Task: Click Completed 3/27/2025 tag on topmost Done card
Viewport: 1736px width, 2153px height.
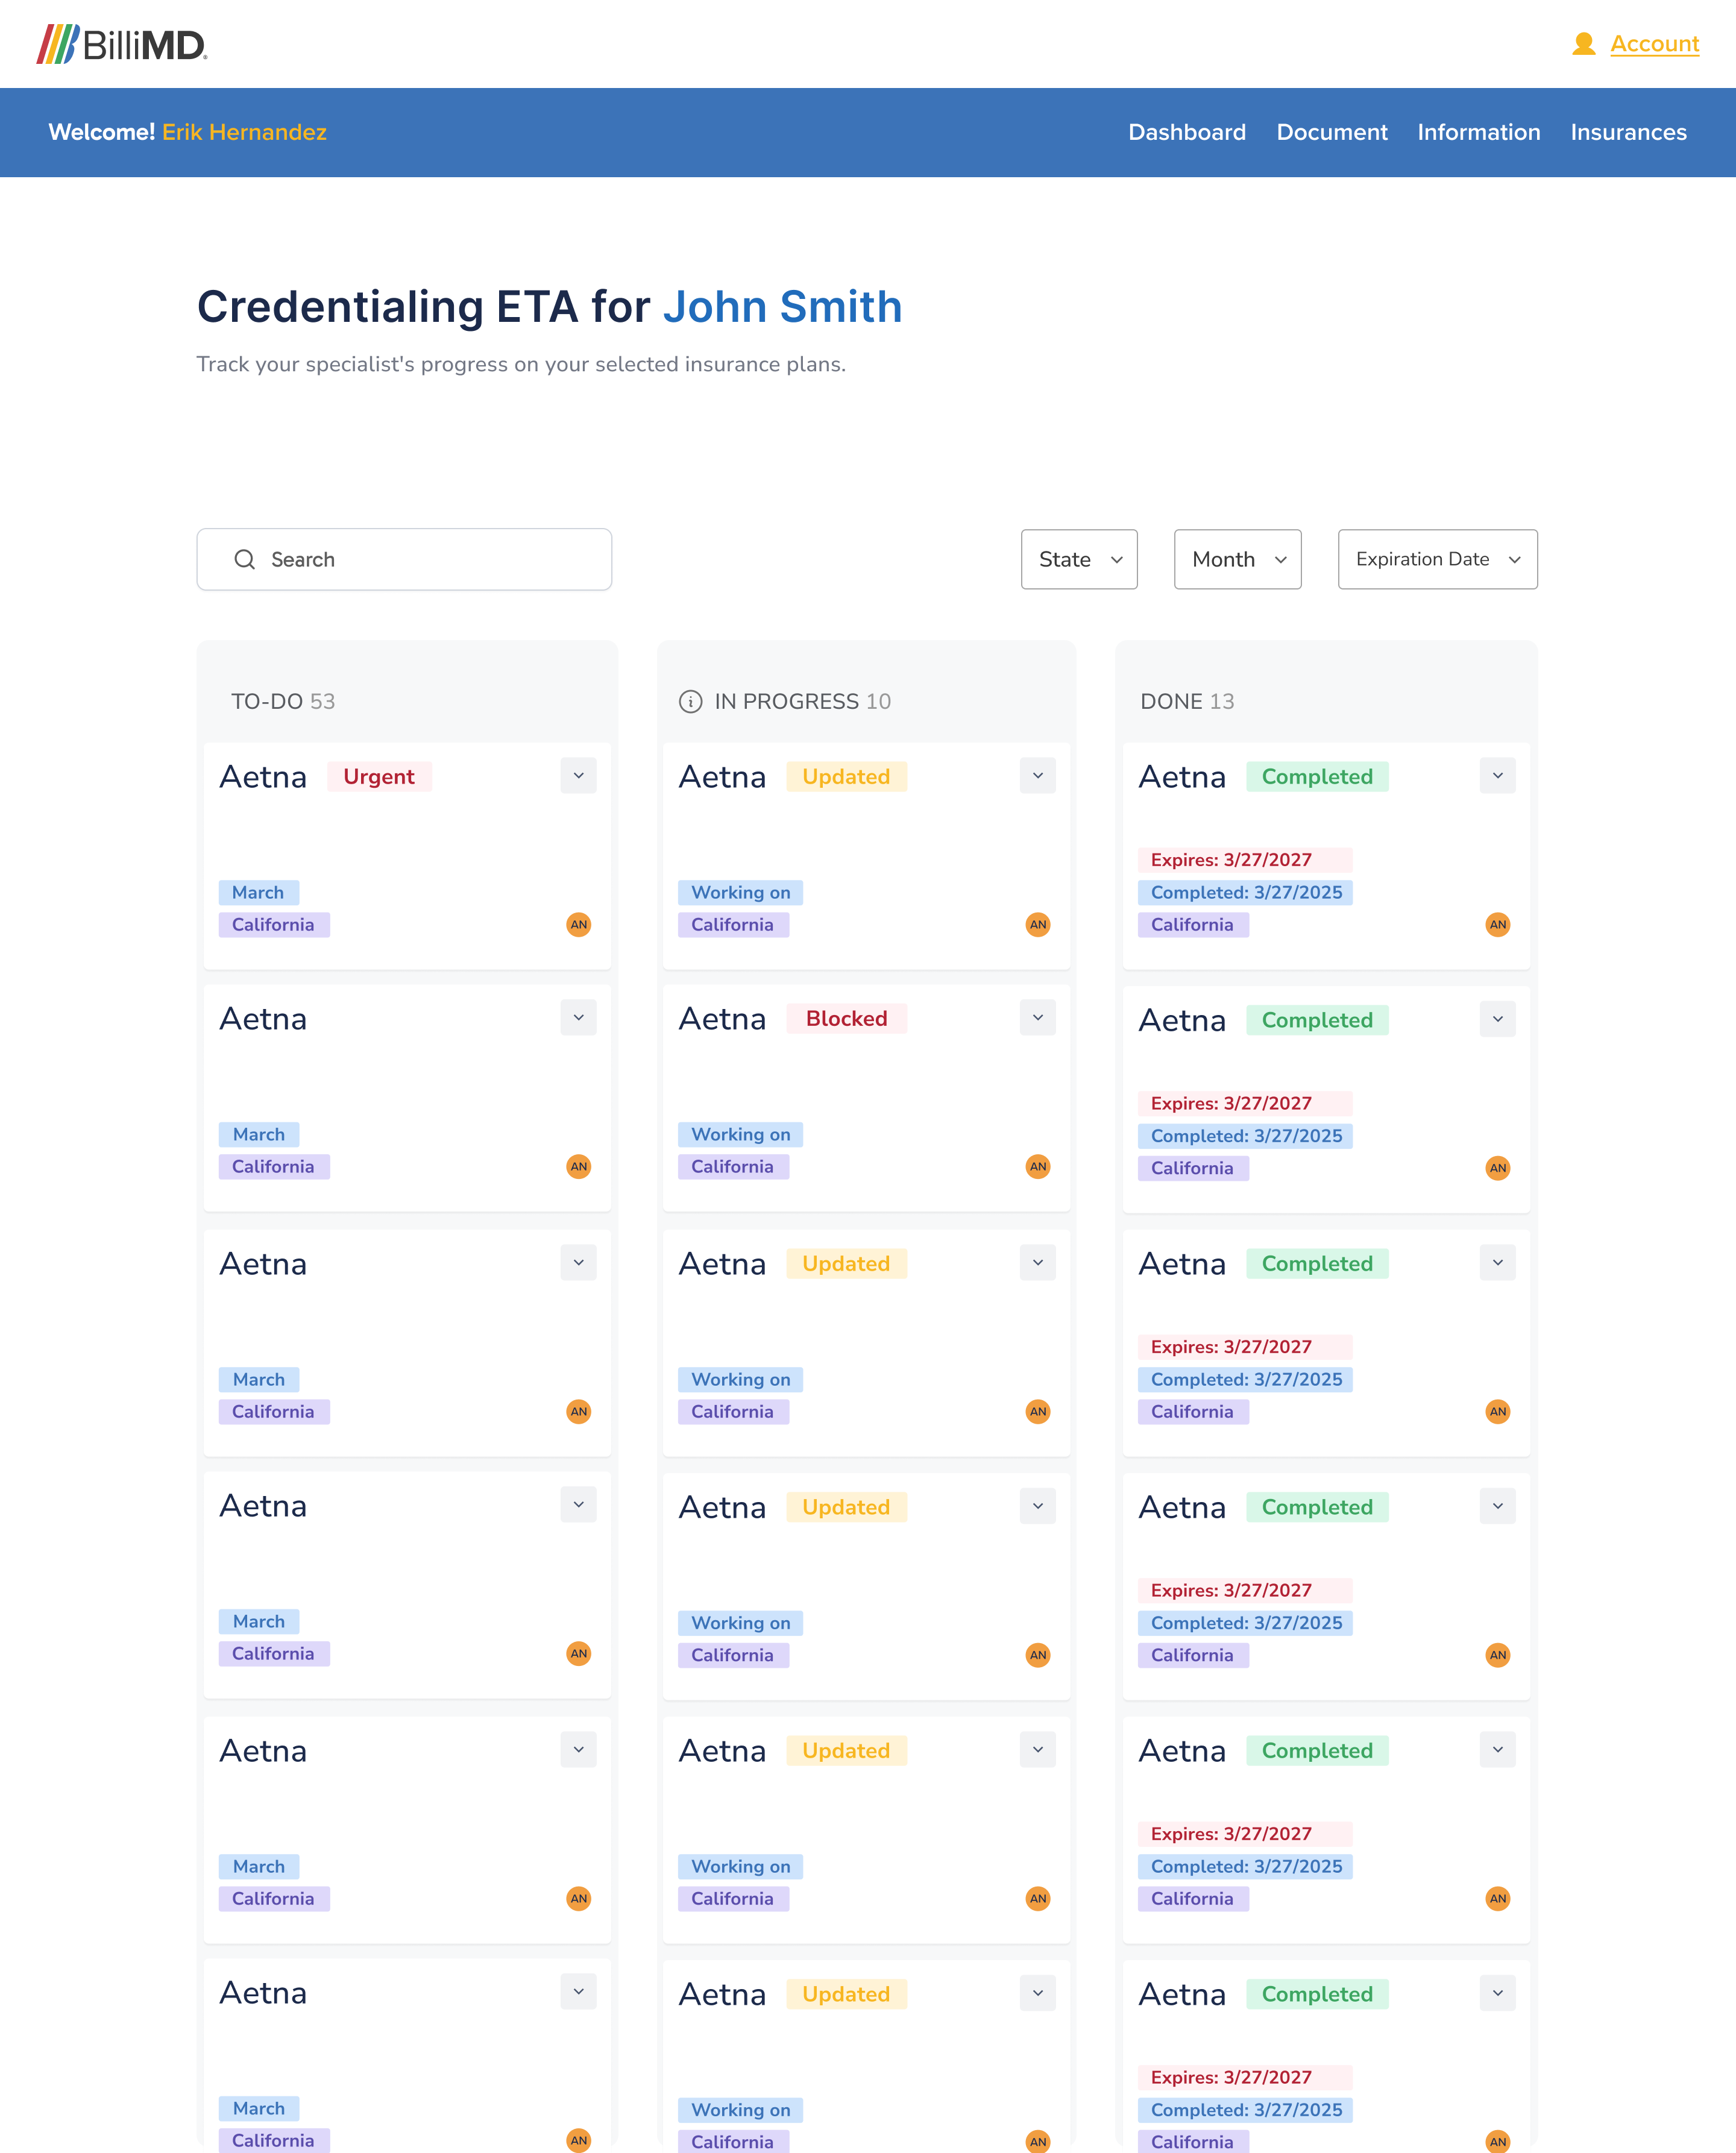Action: 1245,892
